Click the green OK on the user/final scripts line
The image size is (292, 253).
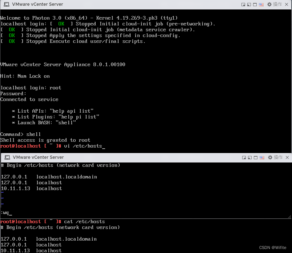click(x=12, y=41)
